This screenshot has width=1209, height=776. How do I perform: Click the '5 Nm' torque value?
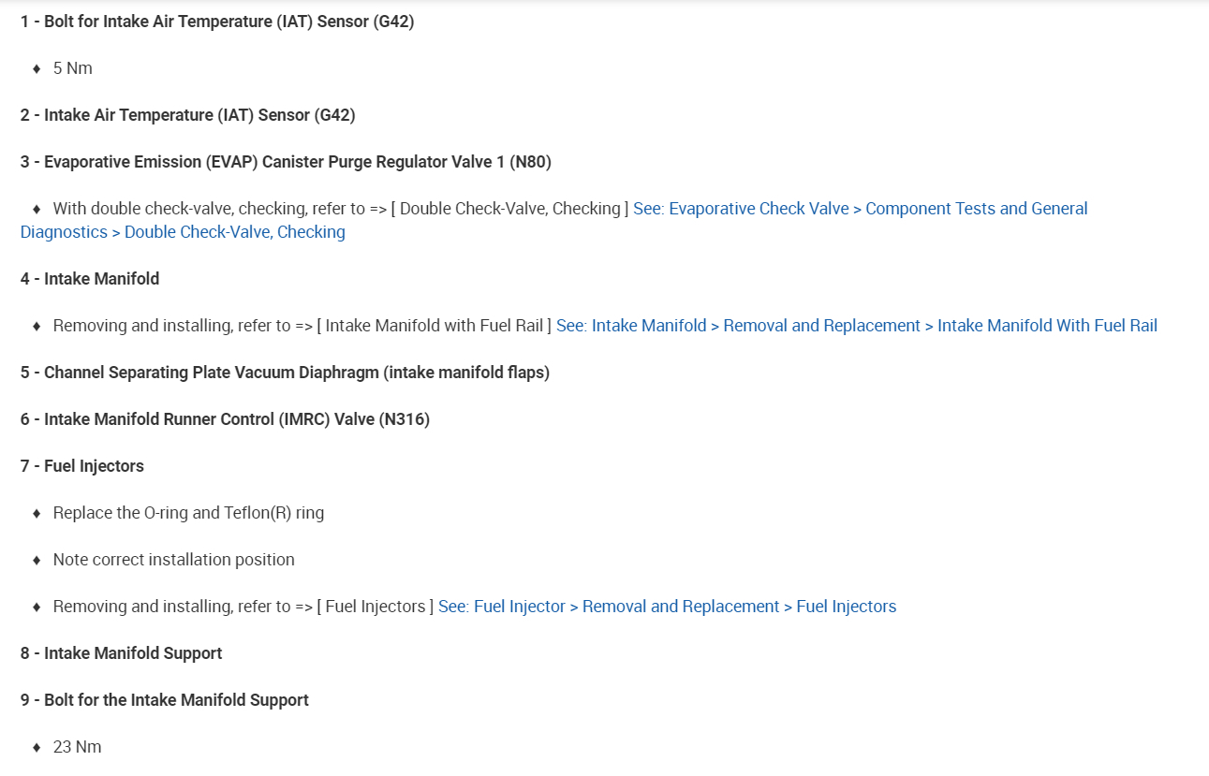[x=73, y=68]
